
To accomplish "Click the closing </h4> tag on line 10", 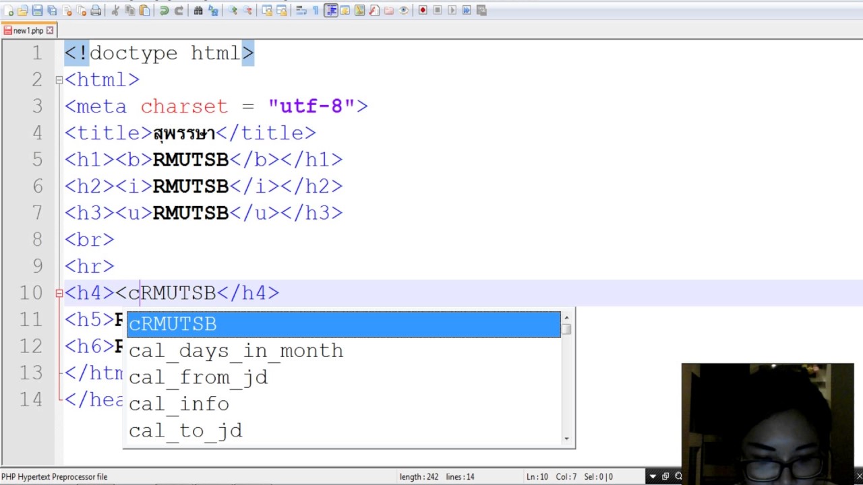I will click(x=247, y=293).
